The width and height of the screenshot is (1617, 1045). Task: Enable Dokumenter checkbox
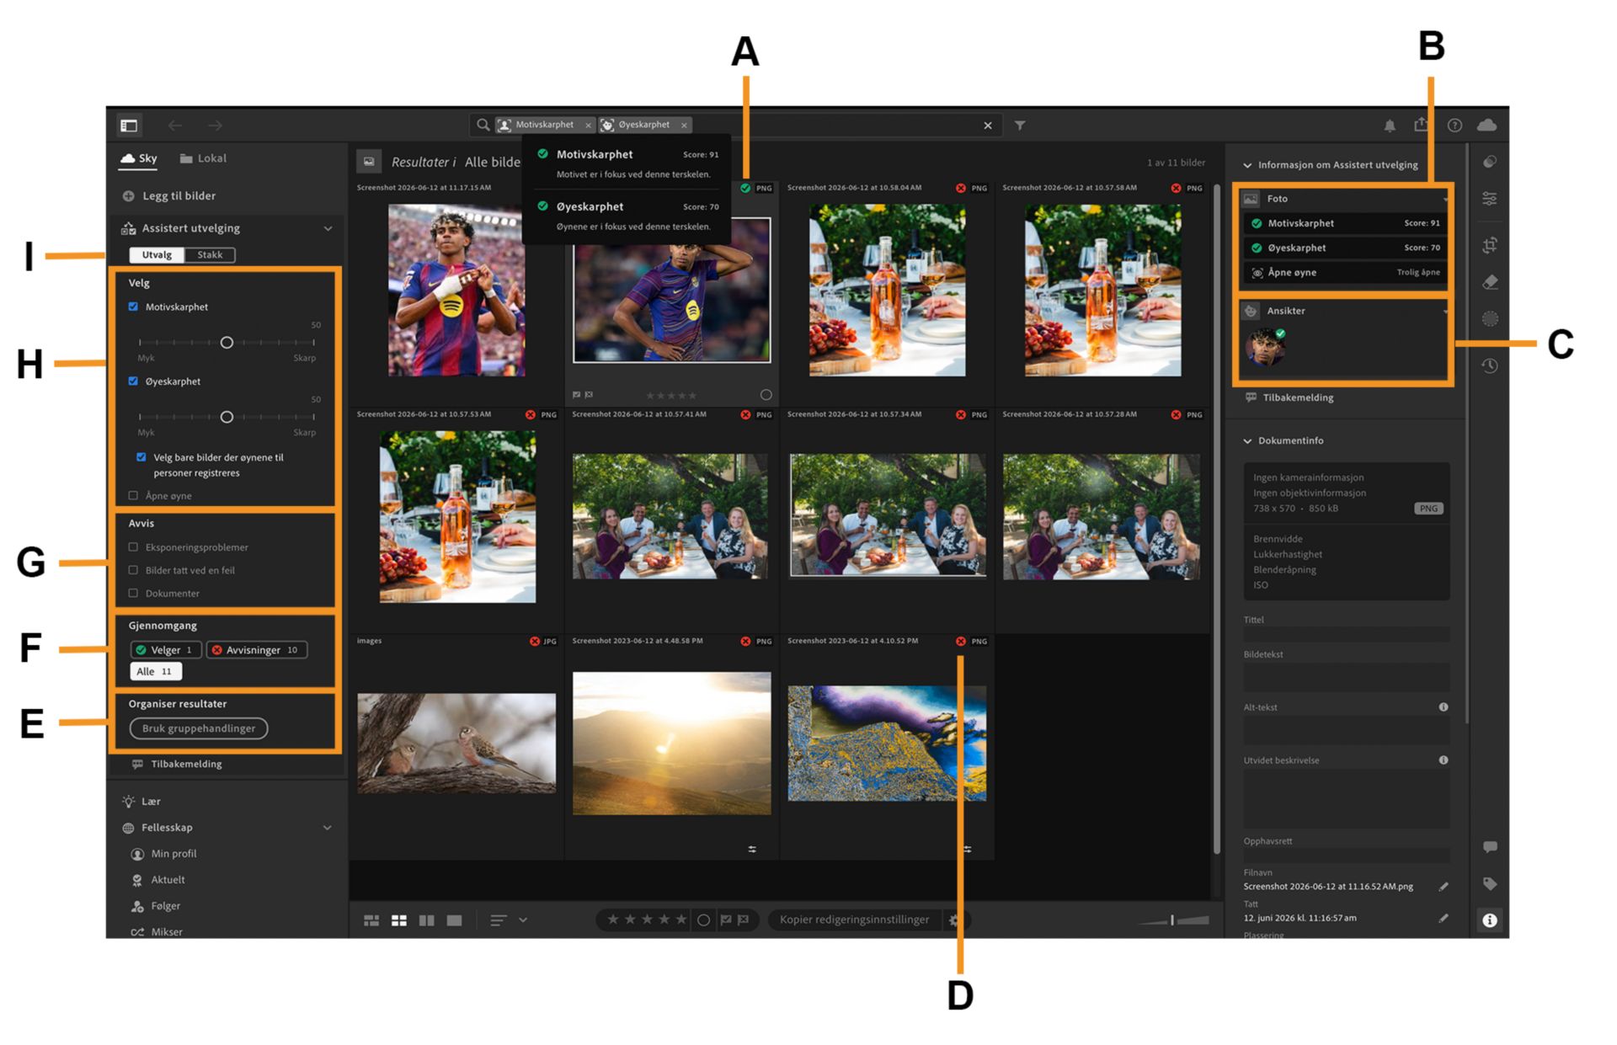[133, 593]
